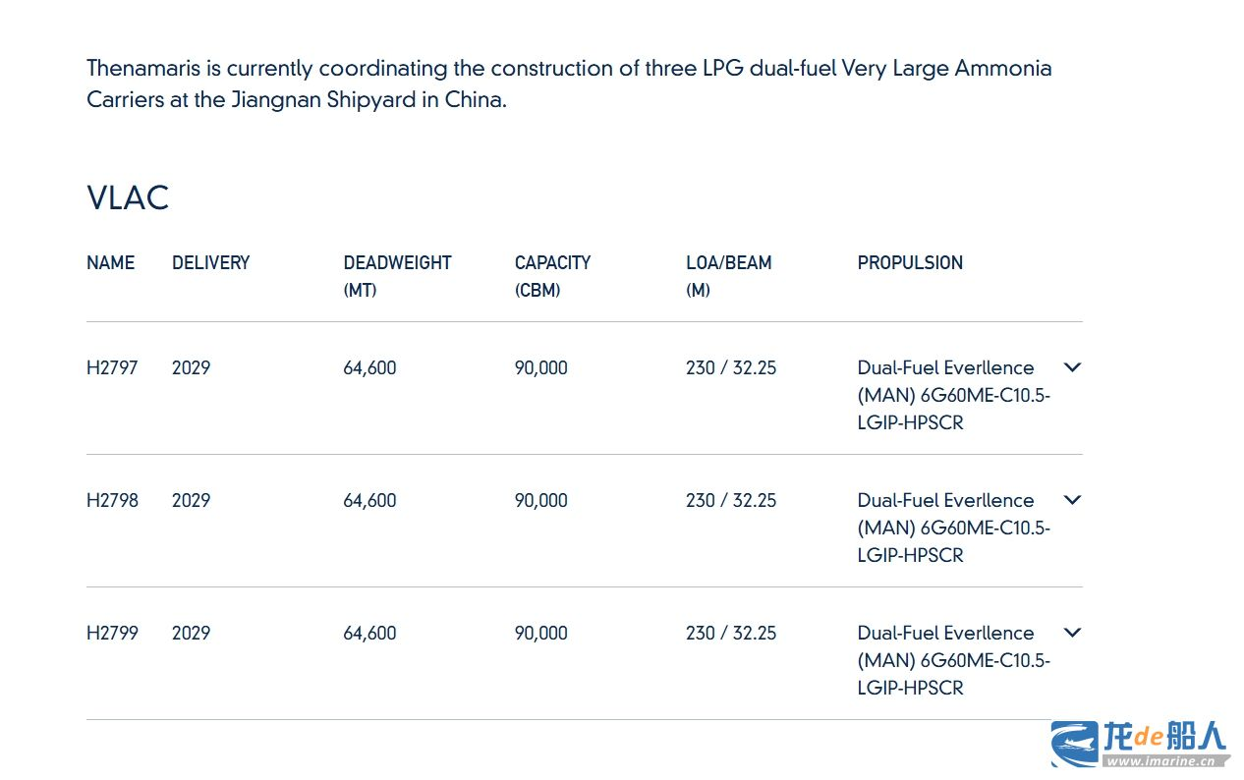Click the imarine.cn ship logo watermark

pos(1140,745)
